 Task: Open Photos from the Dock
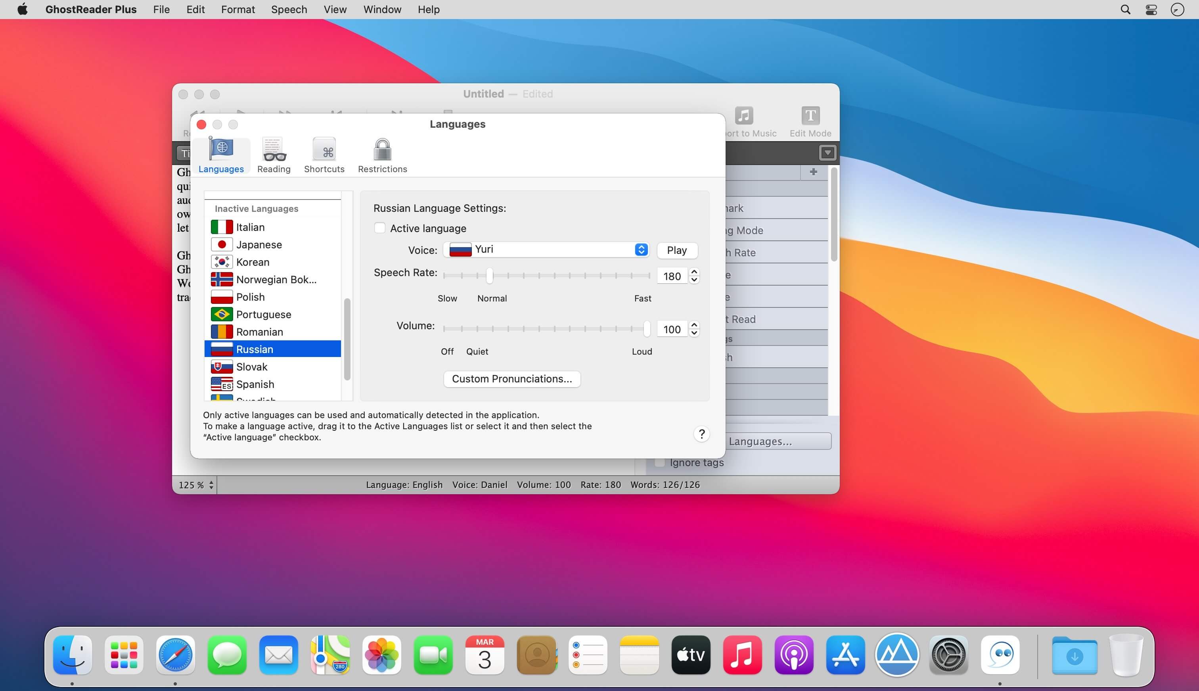coord(381,655)
